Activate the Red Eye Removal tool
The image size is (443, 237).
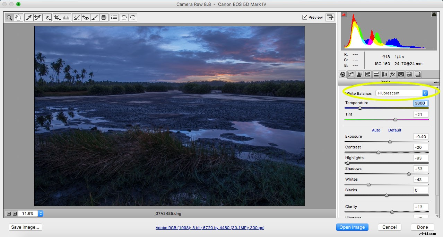86,17
